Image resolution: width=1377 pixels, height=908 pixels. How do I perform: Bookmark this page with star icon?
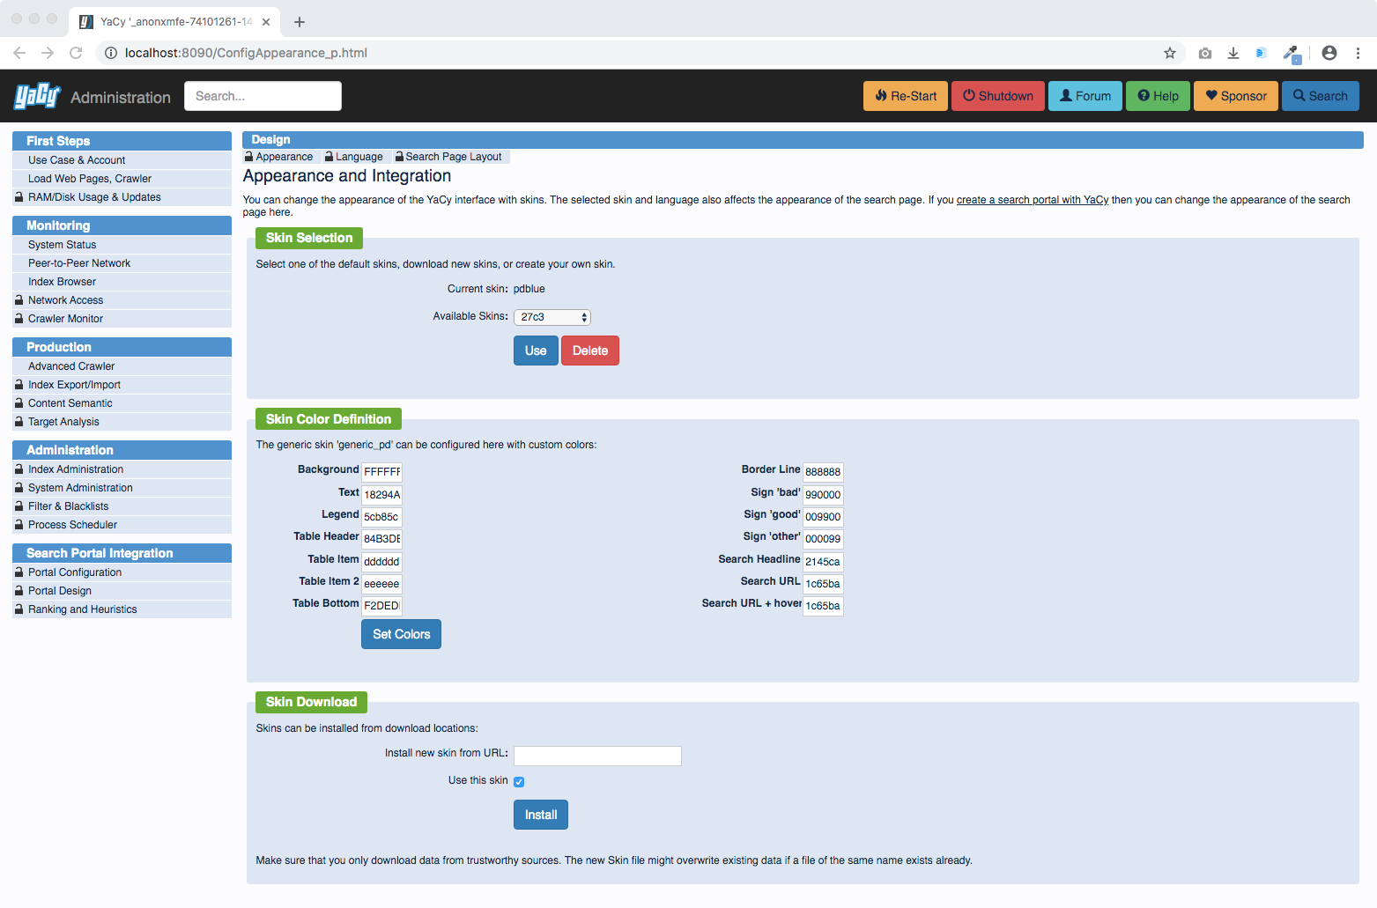[x=1169, y=53]
